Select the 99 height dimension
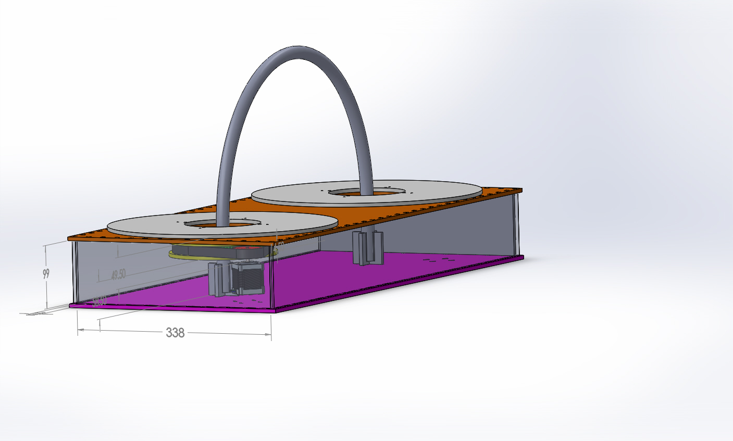This screenshot has width=733, height=441. (46, 274)
